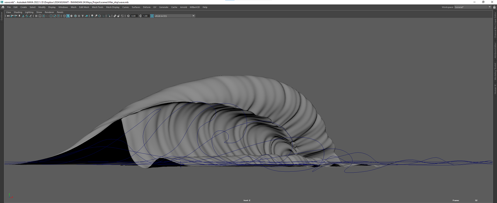Select Smooth Shade All cube icon
The width and height of the screenshot is (497, 203).
[x=68, y=16]
